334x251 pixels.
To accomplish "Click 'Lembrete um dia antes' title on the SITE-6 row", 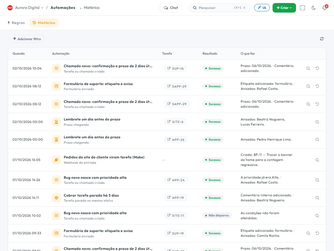I will click(92, 119).
